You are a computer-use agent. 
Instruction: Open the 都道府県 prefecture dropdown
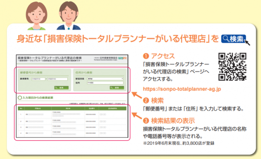tap(105, 79)
